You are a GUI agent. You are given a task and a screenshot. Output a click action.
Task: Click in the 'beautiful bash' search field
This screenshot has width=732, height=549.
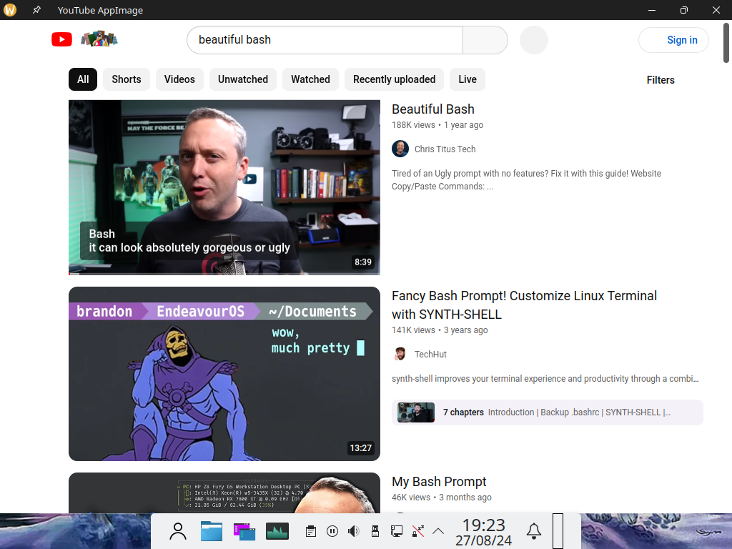(x=325, y=40)
